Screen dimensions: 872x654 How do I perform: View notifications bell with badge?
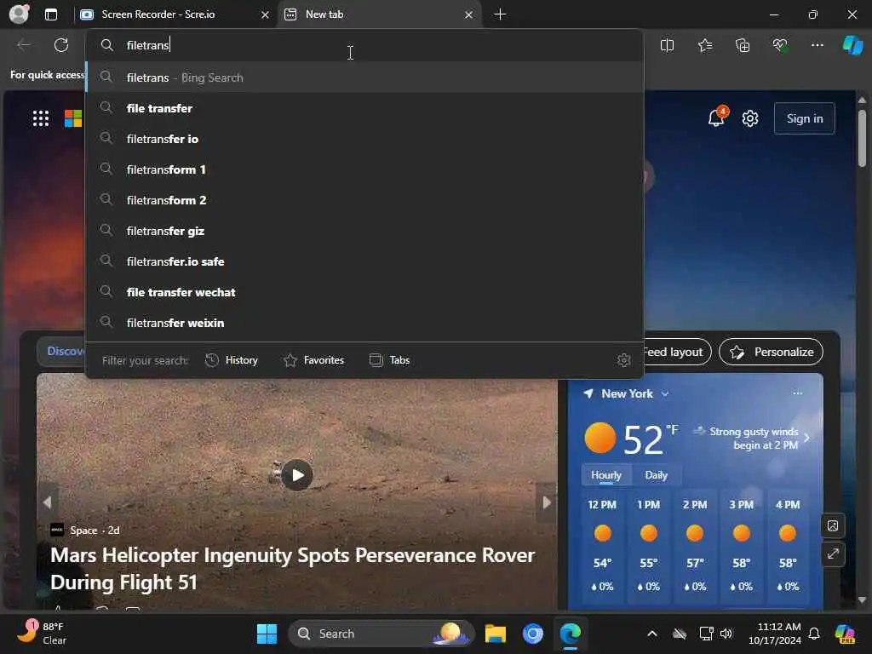coord(717,118)
